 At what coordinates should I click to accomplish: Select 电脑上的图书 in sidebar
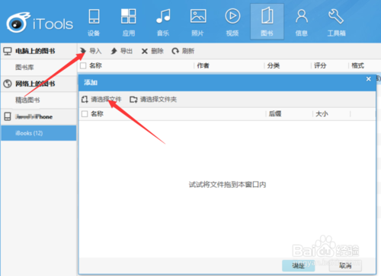coord(39,51)
